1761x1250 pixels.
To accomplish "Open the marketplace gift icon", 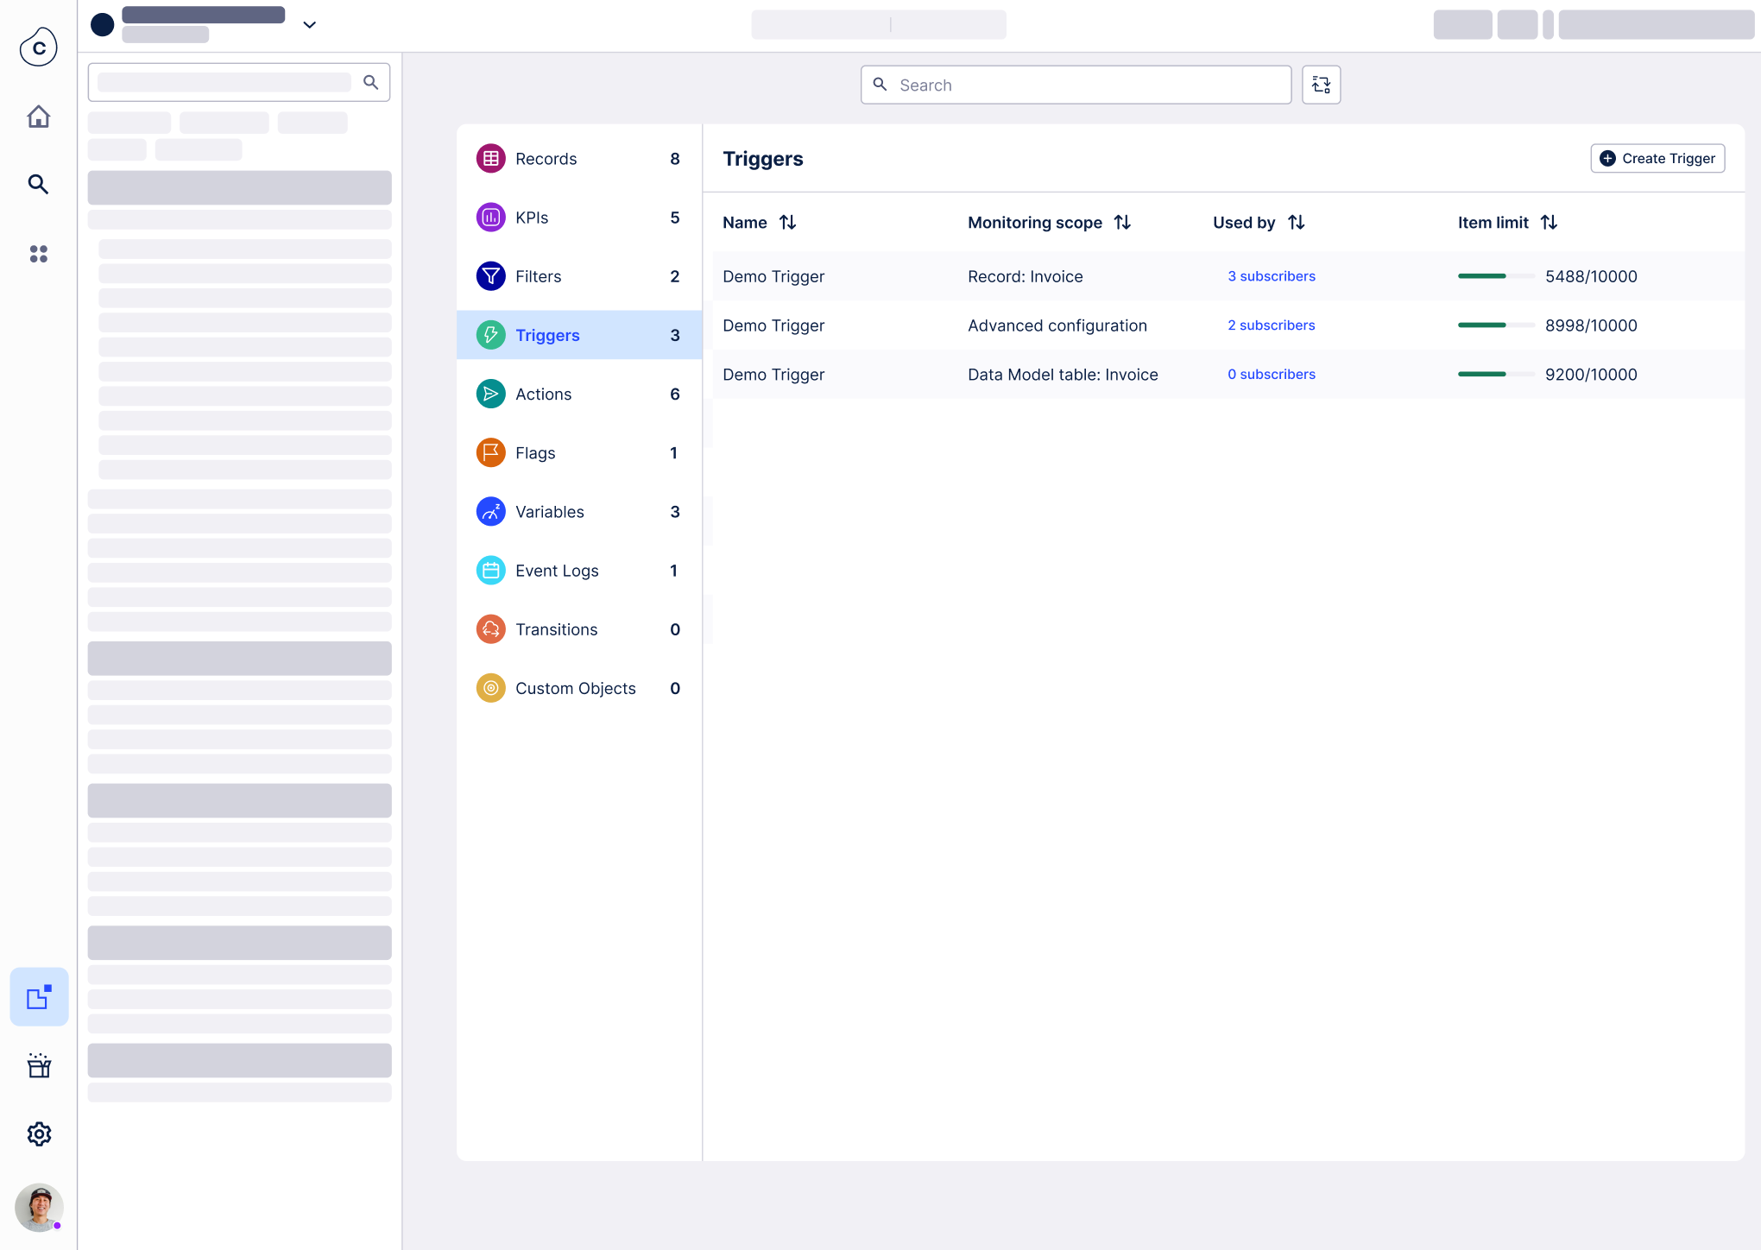I will pyautogui.click(x=39, y=1065).
